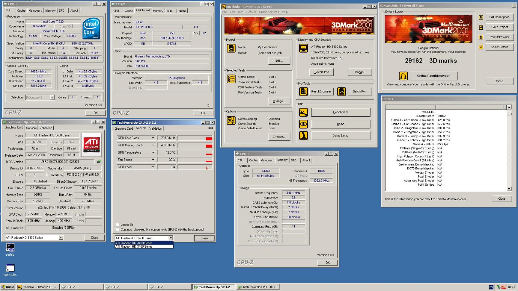Click the Benchmark button in 3DMark
Image resolution: width=518 pixels, height=291 pixels.
(341, 112)
